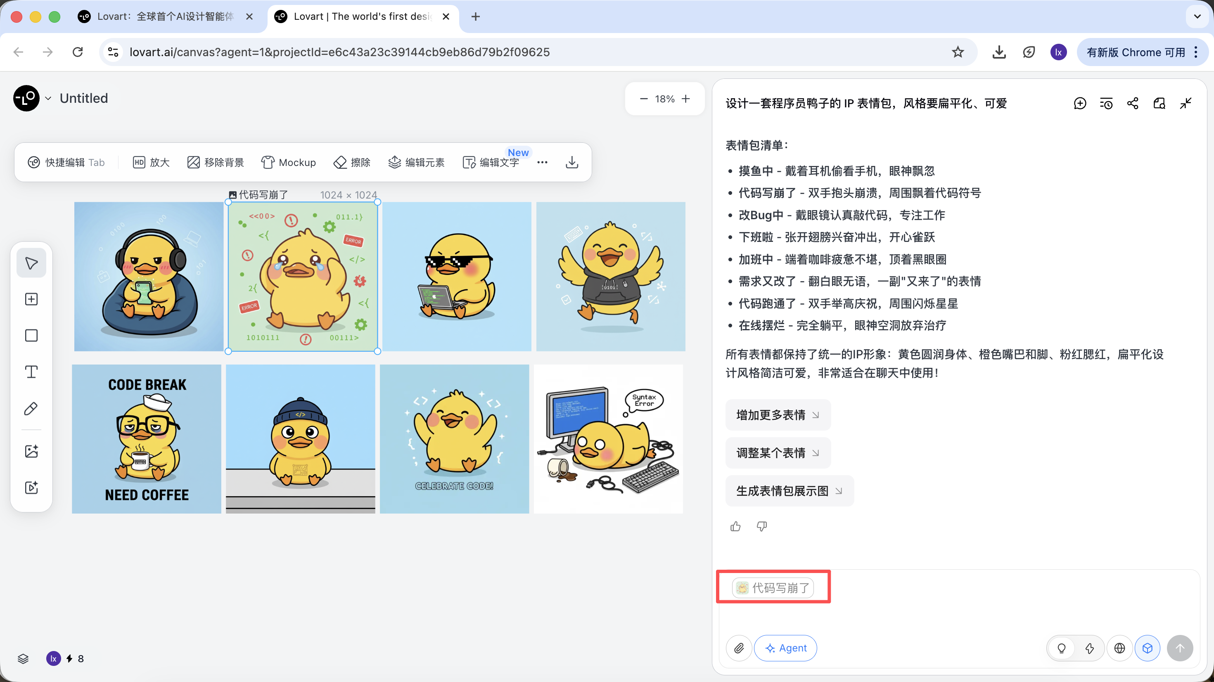
Task: Click the Remove Background (移除背景) tool
Action: (x=216, y=162)
